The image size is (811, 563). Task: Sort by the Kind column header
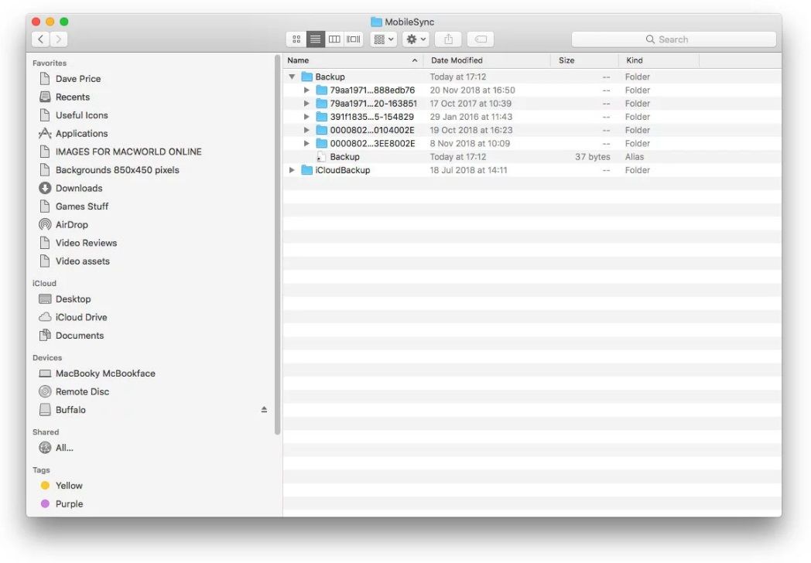tap(659, 60)
